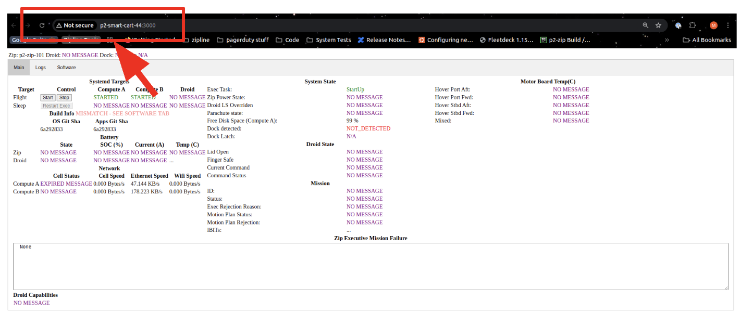740x313 pixels.
Task: Click the MISMATCH - SEE SOFTWARE TAB warning
Action: point(122,113)
